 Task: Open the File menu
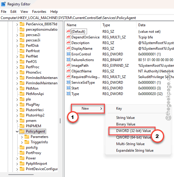point(4,12)
